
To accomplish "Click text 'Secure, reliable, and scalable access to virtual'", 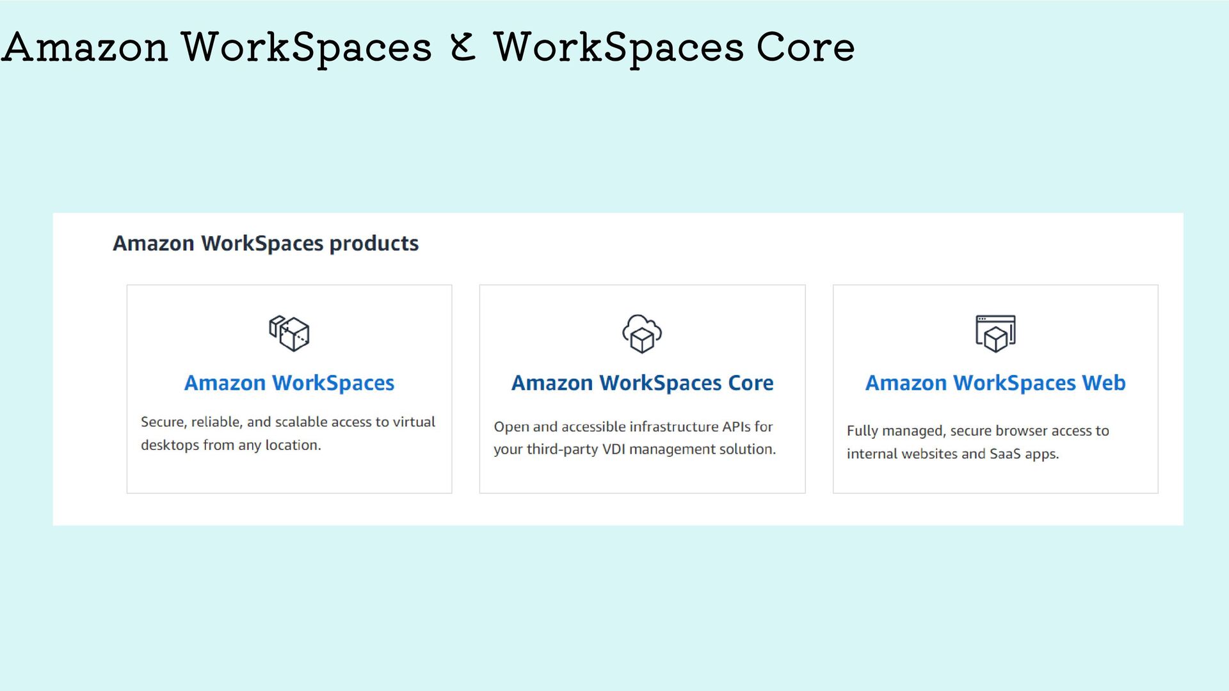I will tap(288, 422).
